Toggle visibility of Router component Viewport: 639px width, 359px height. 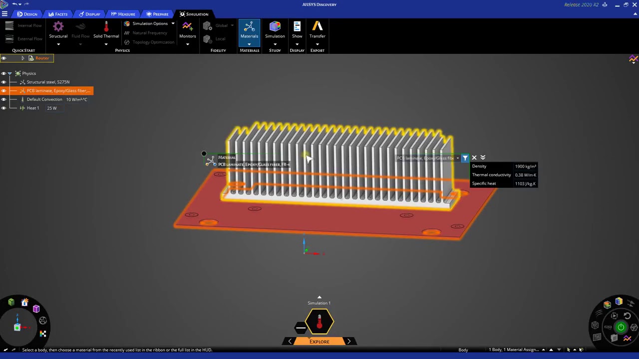click(3, 58)
